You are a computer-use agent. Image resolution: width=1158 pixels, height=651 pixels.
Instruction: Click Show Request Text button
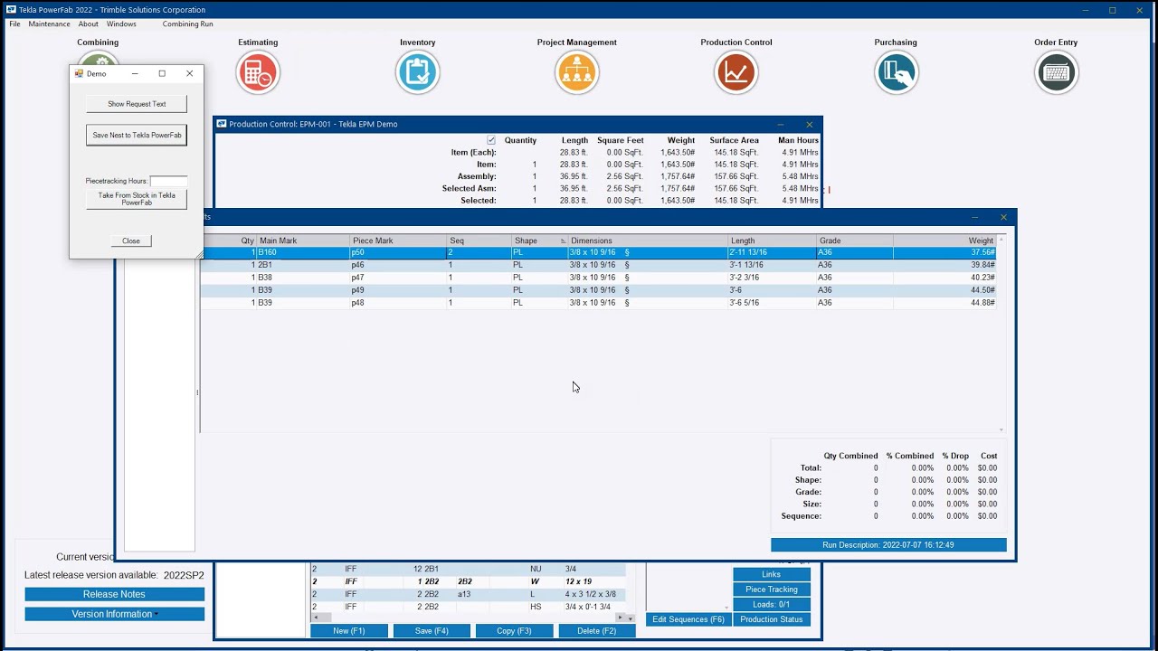coord(137,104)
